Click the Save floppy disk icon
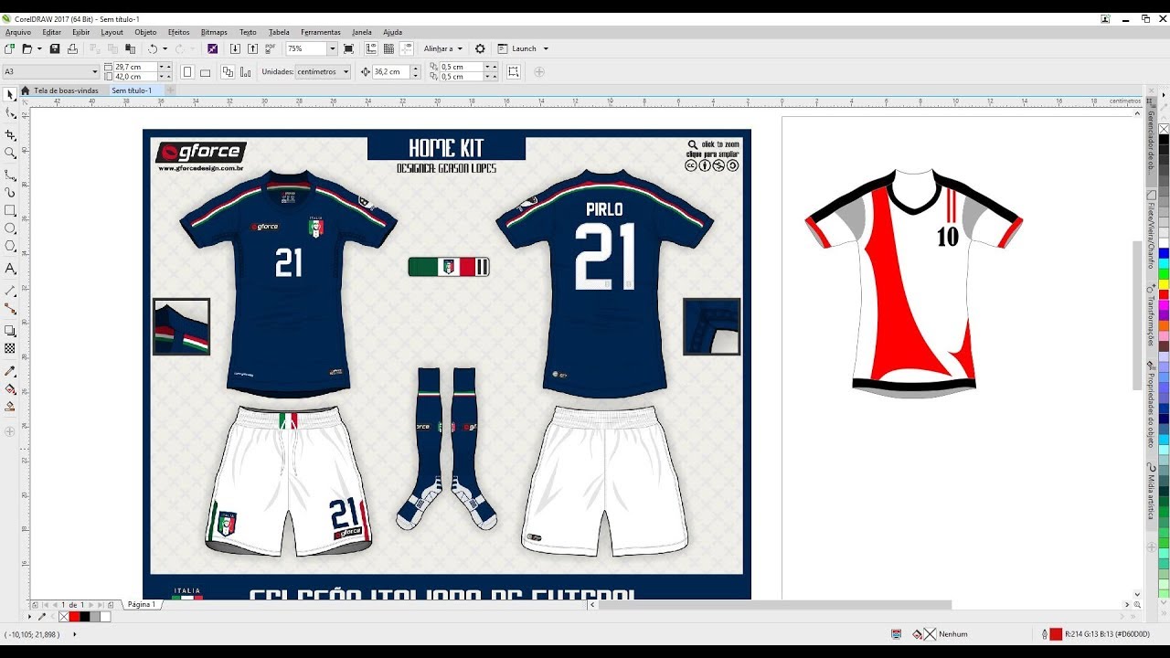 click(x=54, y=48)
